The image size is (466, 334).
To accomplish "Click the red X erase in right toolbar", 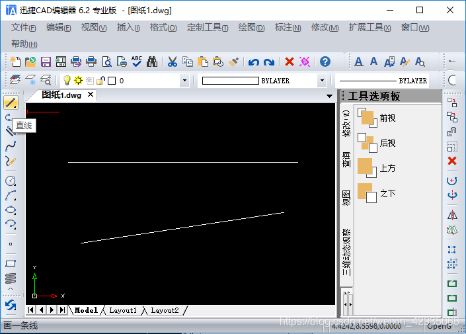I will [x=452, y=161].
